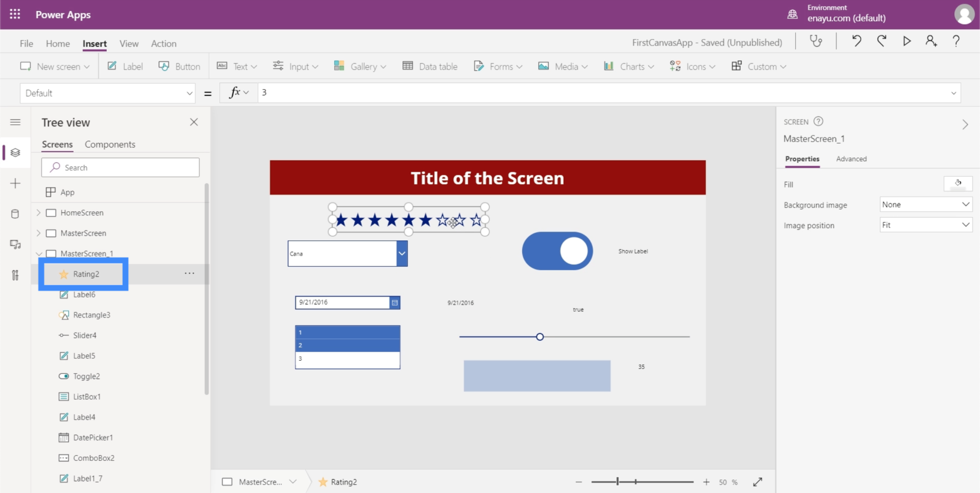Switch to the Components tab

click(x=110, y=144)
